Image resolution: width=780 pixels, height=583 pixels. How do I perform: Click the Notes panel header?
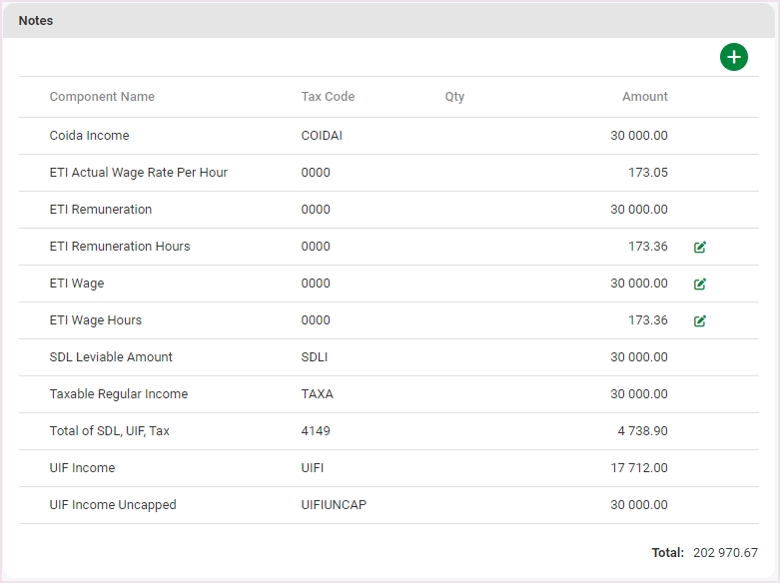click(x=36, y=21)
